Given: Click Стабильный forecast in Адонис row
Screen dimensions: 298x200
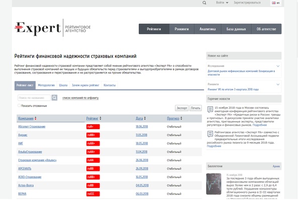Looking at the screenshot, I should click(174, 135).
